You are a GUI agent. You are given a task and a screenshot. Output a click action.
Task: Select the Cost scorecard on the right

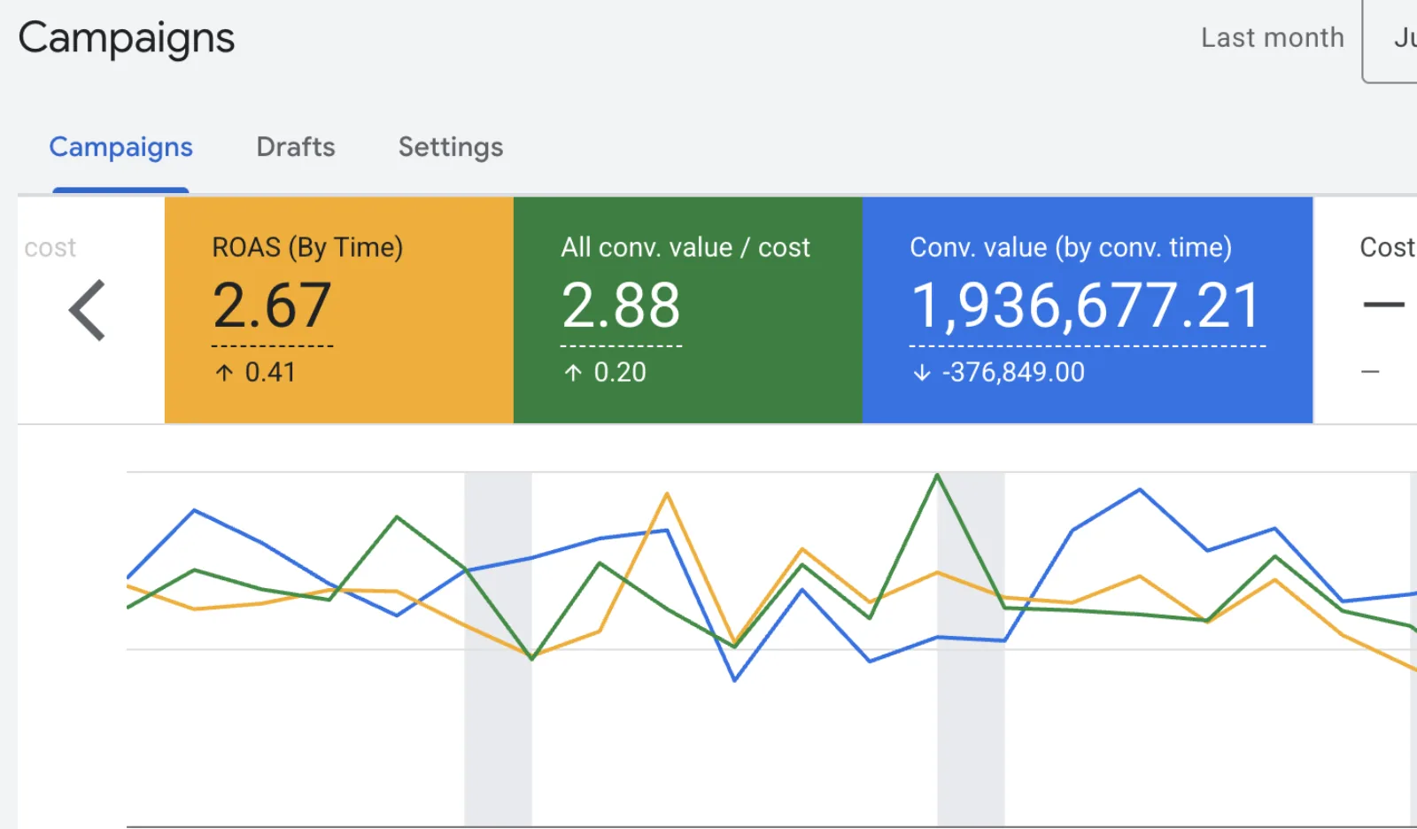point(1367,310)
